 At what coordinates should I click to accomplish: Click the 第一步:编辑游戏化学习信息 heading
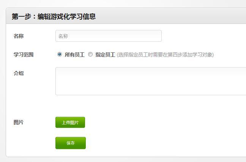click(54, 16)
